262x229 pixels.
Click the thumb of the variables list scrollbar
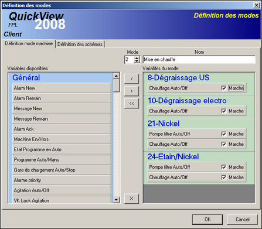pyautogui.click(x=116, y=86)
